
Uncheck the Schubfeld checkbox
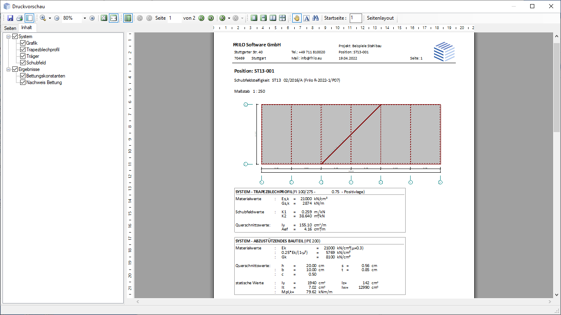point(23,63)
